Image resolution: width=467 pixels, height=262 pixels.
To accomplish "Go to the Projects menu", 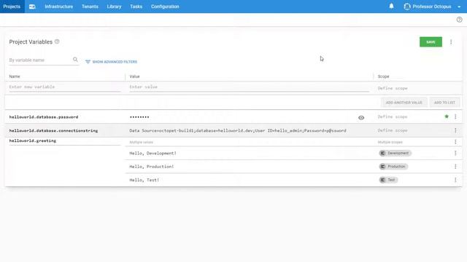I will tap(12, 7).
